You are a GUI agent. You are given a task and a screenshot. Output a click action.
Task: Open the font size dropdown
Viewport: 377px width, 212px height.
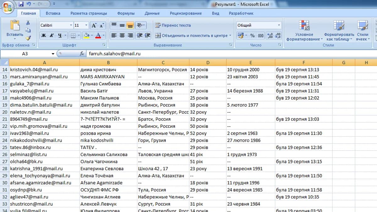pyautogui.click(x=86, y=25)
